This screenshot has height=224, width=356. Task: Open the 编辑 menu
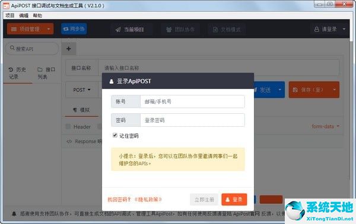coord(24,15)
